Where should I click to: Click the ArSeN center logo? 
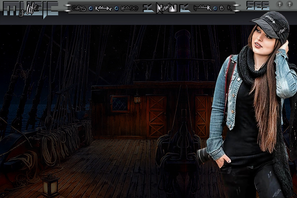tap(167, 8)
